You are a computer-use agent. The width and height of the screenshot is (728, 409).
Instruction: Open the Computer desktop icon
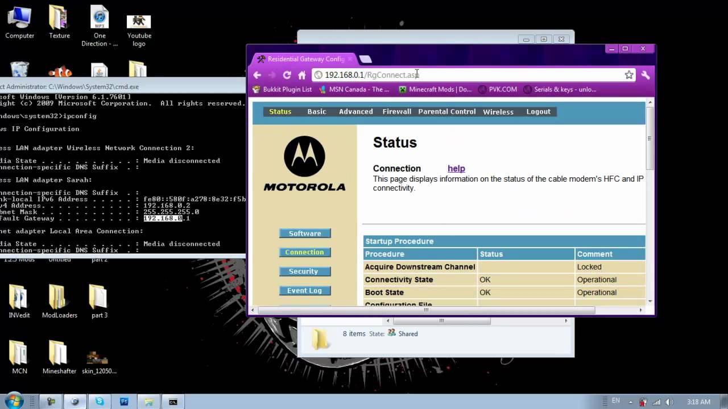(x=19, y=23)
